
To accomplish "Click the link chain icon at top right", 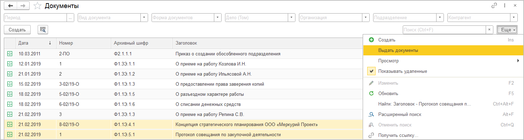I will tap(494, 6).
